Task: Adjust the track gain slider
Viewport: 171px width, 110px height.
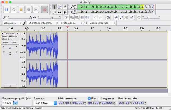Action: coord(10,48)
